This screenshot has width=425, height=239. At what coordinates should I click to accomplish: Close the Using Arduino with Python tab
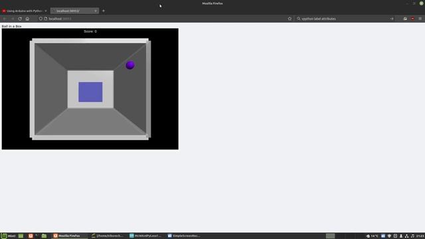(x=46, y=11)
